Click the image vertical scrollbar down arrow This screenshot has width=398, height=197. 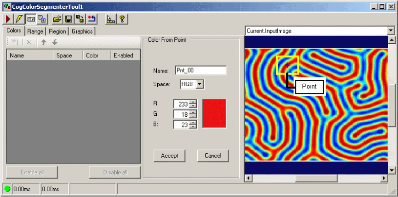392,170
